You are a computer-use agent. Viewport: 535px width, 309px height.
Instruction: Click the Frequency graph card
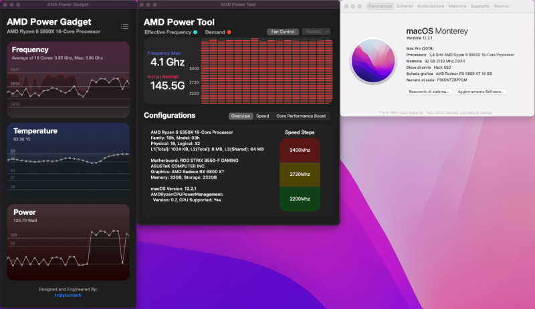click(x=68, y=80)
